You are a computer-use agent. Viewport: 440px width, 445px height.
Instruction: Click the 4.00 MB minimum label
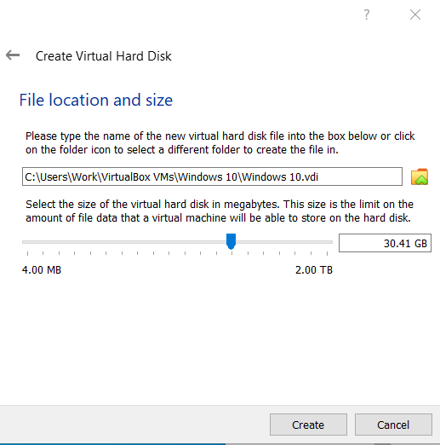42,269
